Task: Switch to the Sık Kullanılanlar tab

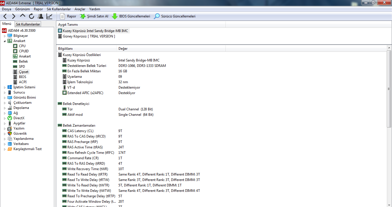Action: (x=28, y=24)
